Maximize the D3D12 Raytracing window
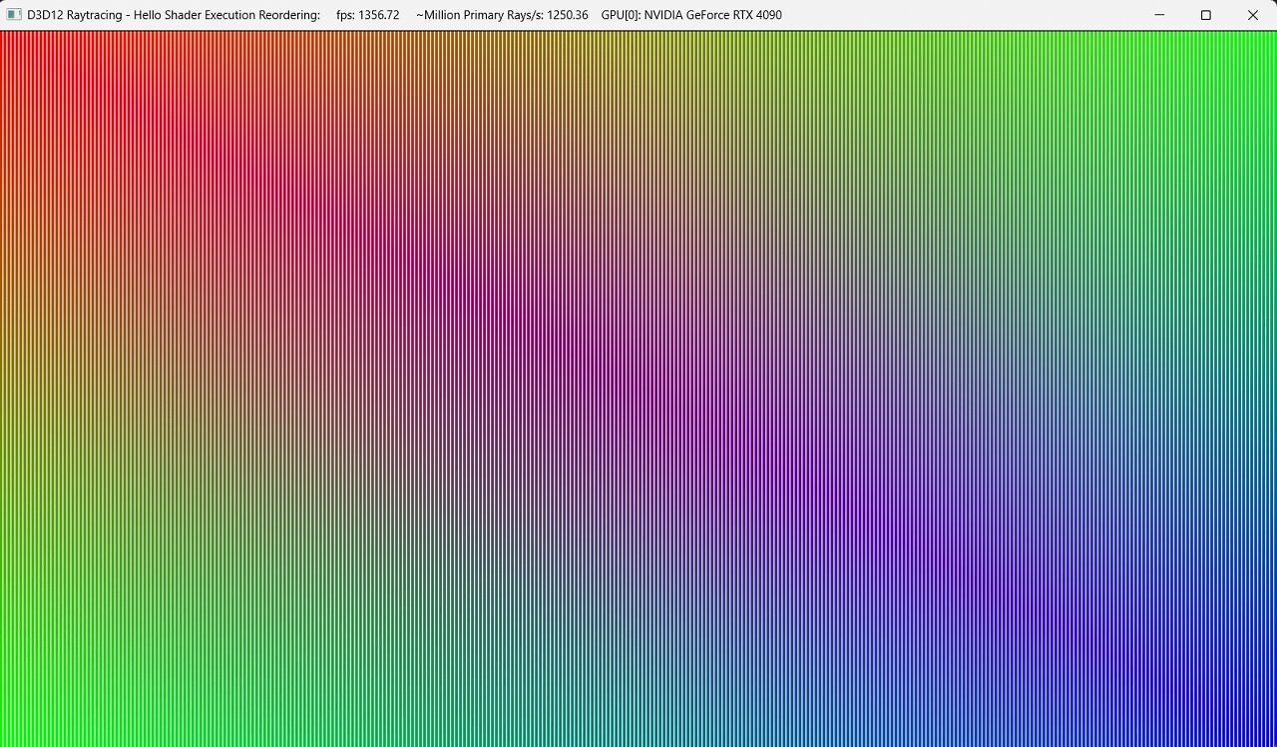Screen dimensions: 1277x747 click(1206, 15)
